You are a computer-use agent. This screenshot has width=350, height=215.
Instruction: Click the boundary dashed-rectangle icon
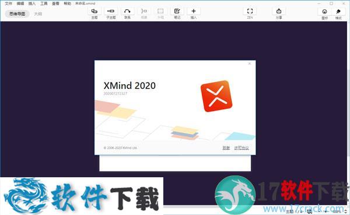pyautogui.click(x=160, y=11)
